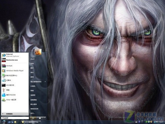Screen dimensions: 165x124
Task: Open 帮助和支持 (Help and Support)
Action: click(34, 109)
